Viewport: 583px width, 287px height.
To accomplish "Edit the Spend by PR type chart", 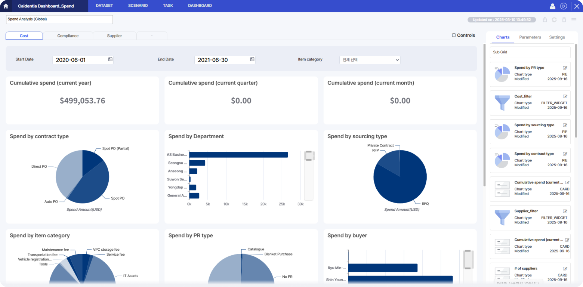I will [x=565, y=68].
